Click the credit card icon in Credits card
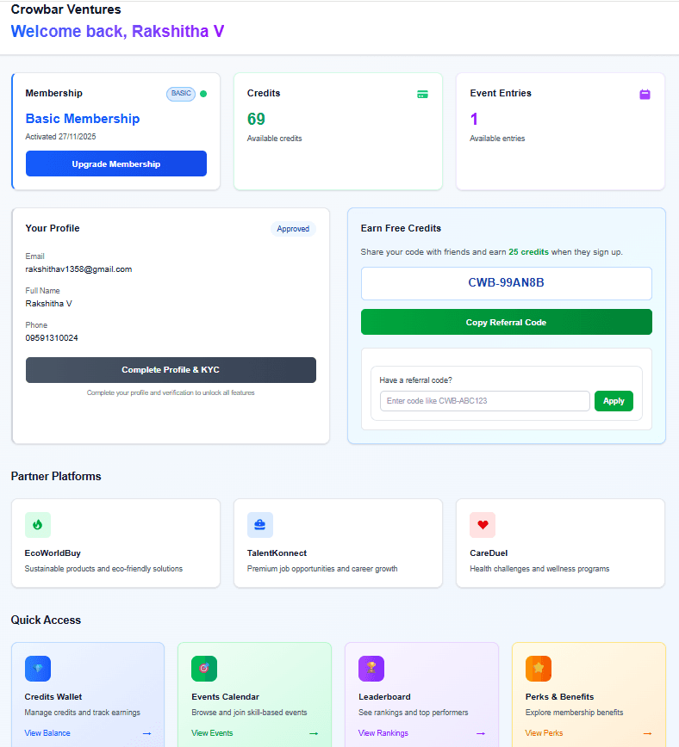 point(422,94)
